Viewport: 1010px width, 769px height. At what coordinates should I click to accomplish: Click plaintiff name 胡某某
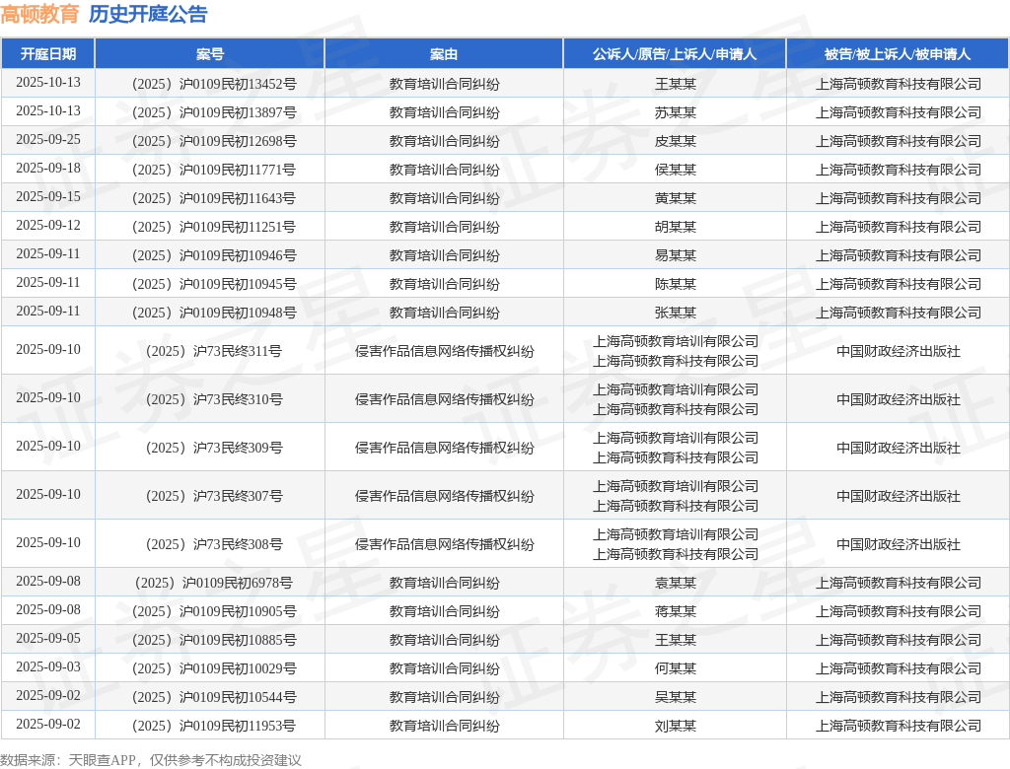point(675,227)
